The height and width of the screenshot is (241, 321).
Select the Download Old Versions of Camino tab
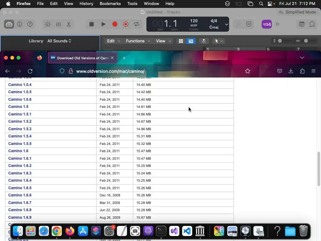[x=82, y=58]
